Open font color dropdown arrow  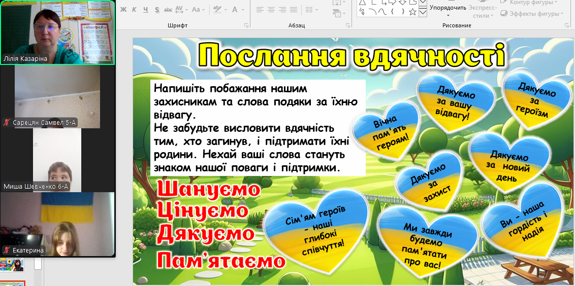coord(242,10)
